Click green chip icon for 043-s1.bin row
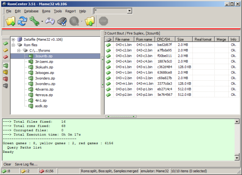Viewport: 242px width, 175px height. [108, 67]
